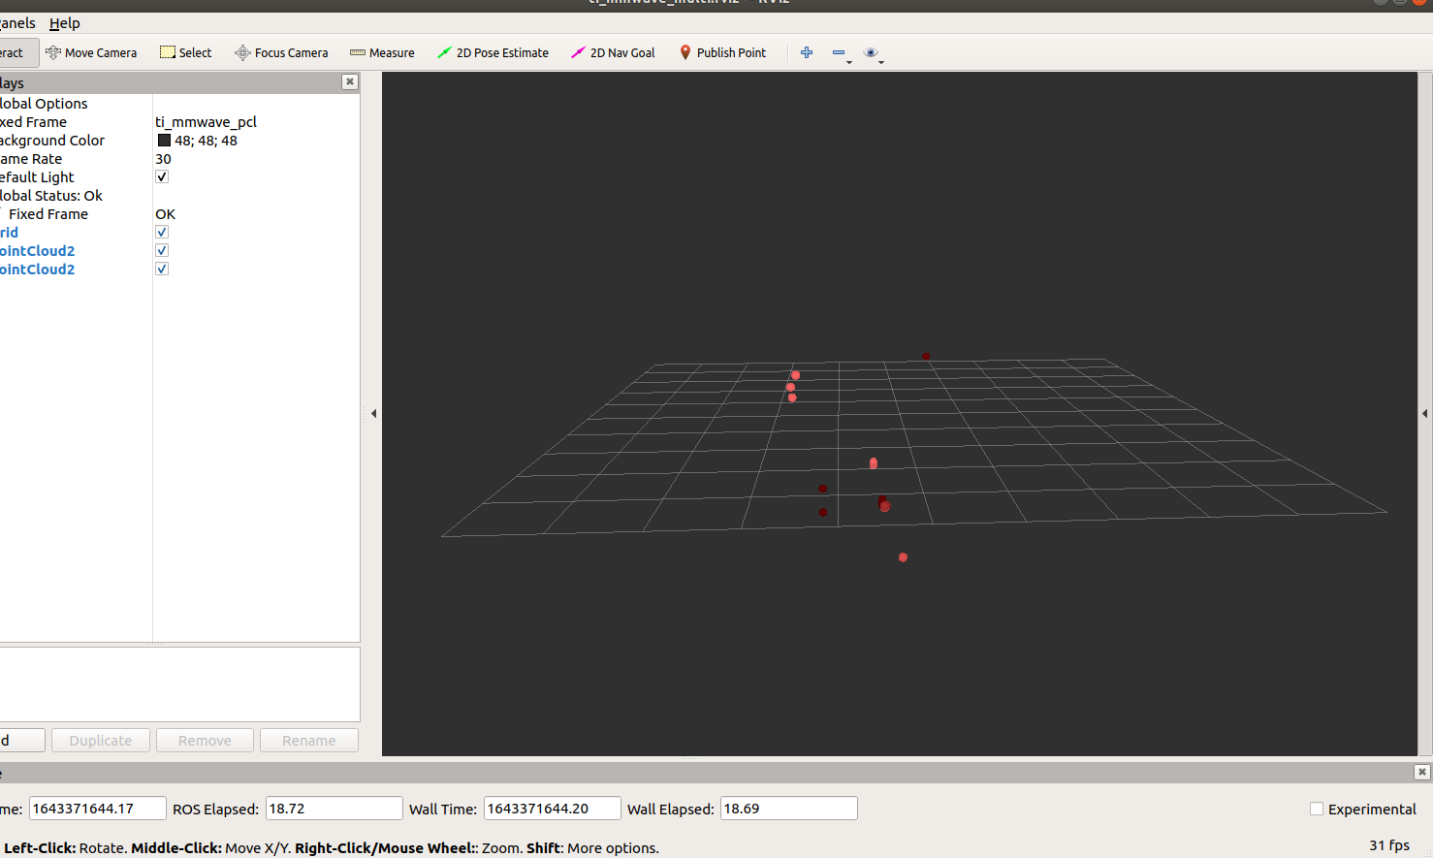Click the Frame Rate value 30

click(163, 159)
